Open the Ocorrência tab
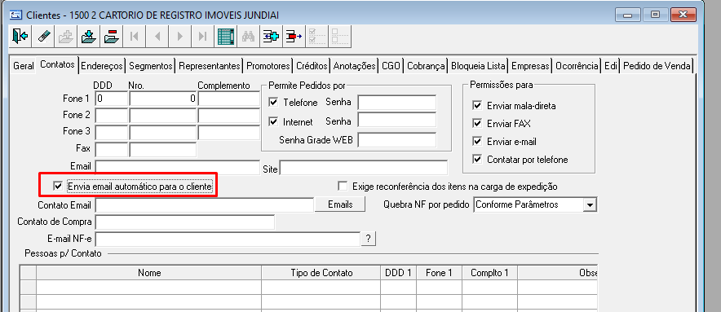Screen dimensions: 721x312 577,66
